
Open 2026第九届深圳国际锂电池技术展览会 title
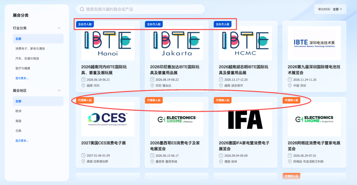click(x=314, y=70)
